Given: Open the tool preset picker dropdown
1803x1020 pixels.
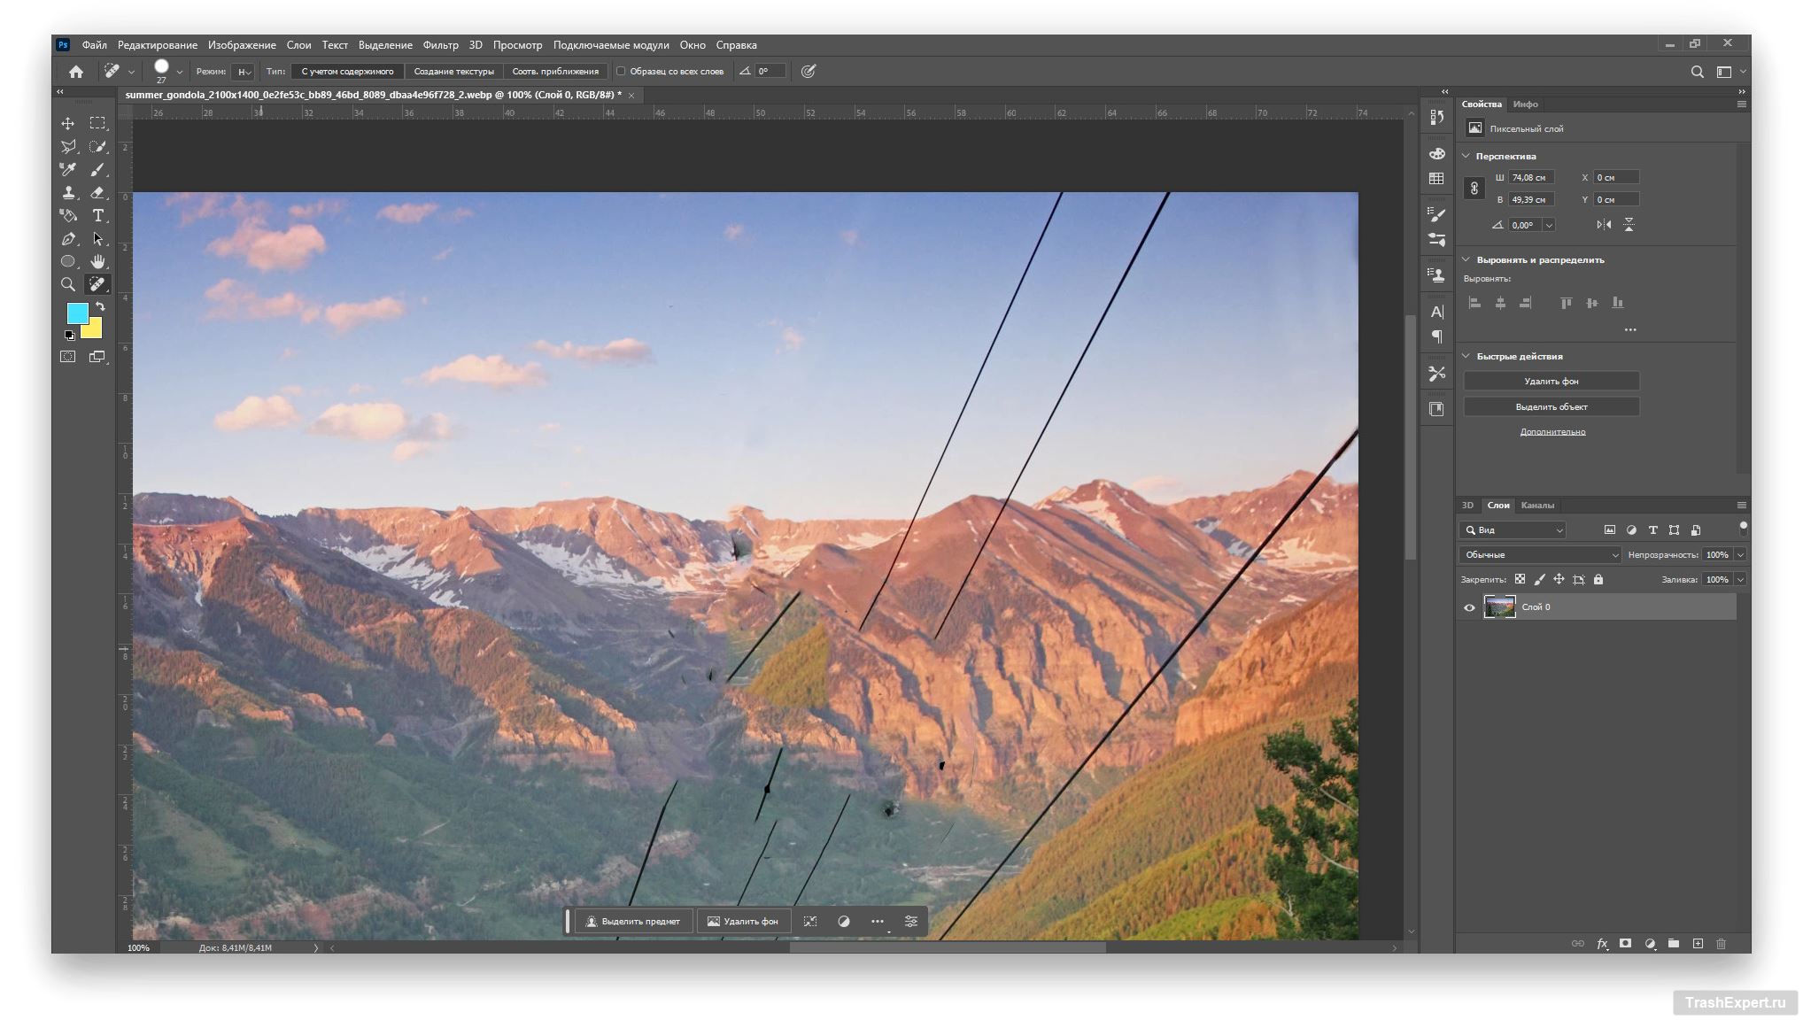Looking at the screenshot, I should [131, 72].
